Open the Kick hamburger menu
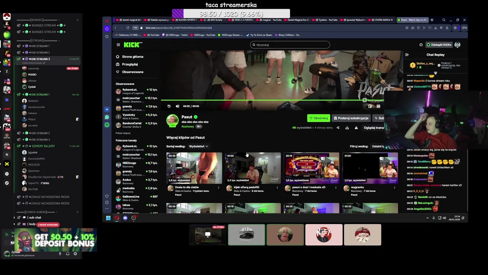Screen dimensions: 488x275 (118, 45)
